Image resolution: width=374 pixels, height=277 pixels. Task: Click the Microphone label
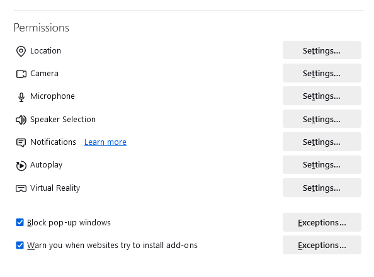tap(52, 96)
